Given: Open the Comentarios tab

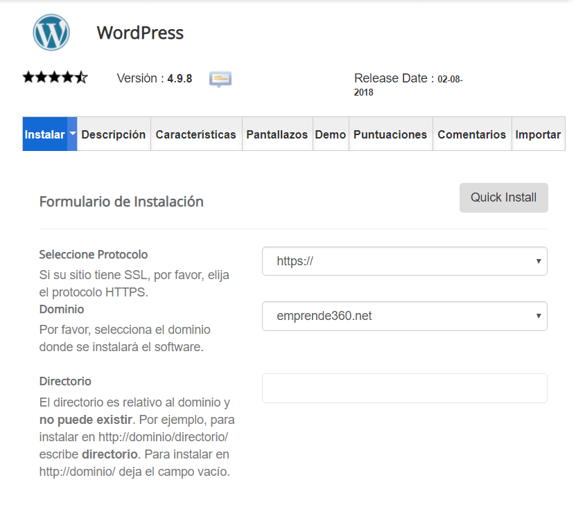Looking at the screenshot, I should click(471, 134).
